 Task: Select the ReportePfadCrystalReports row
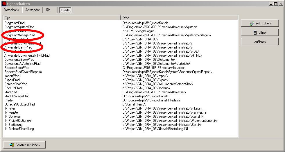pyautogui.click(x=23, y=71)
